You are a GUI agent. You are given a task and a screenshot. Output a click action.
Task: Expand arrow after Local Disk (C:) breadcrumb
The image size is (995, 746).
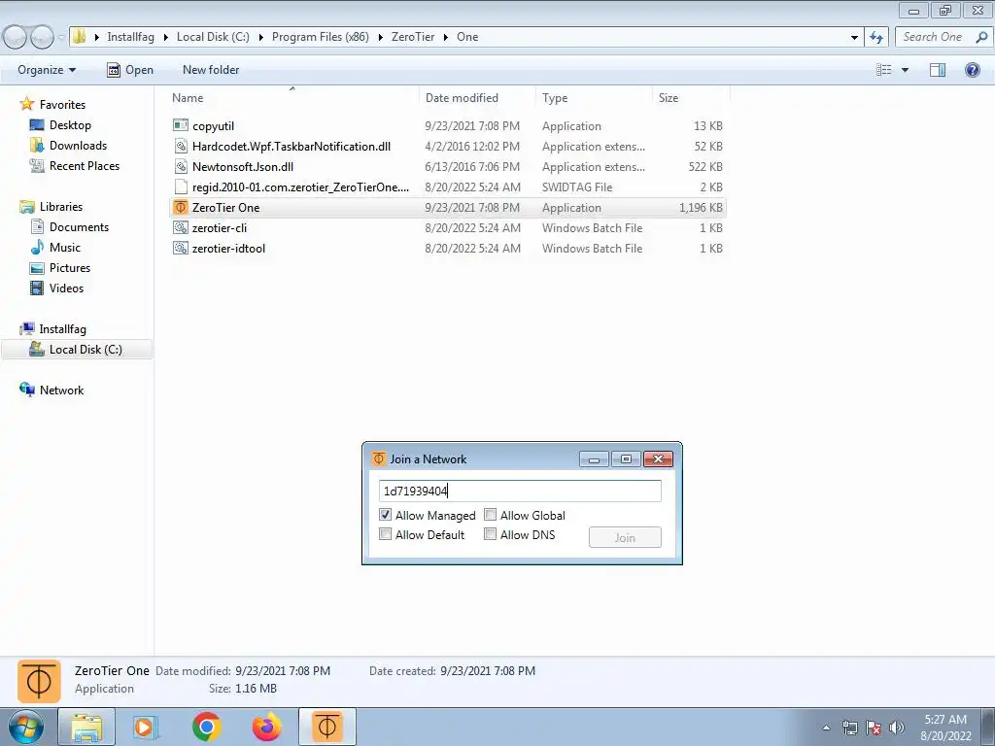[x=260, y=37]
